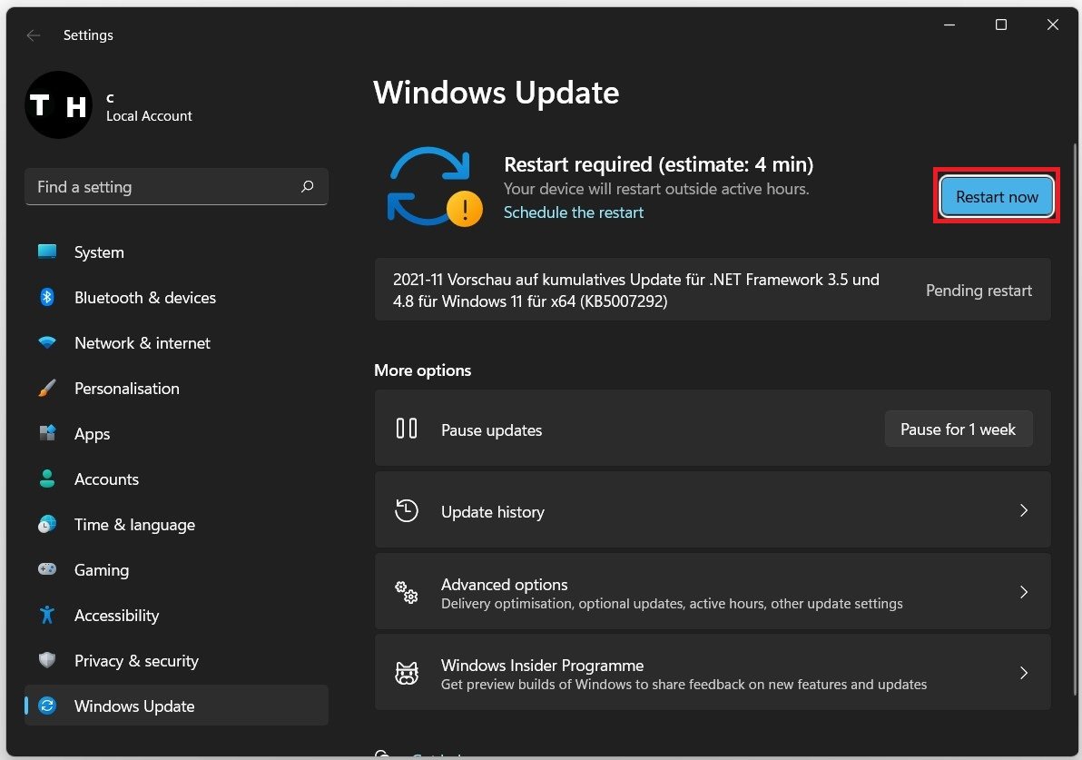Viewport: 1082px width, 760px height.
Task: Click Pause for 1 week
Action: pos(959,428)
